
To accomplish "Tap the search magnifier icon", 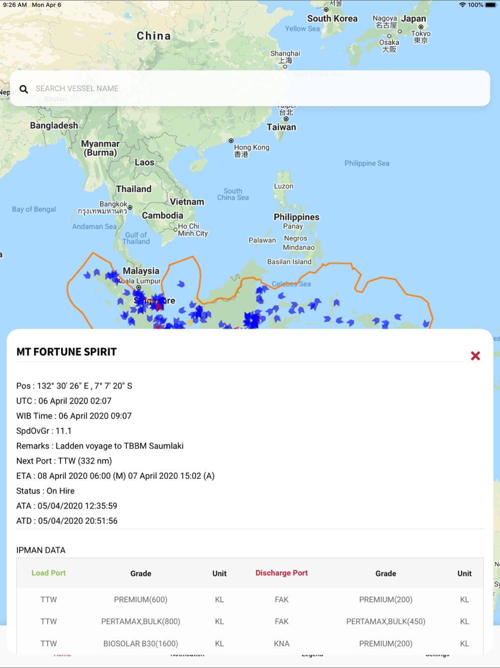I will pos(23,89).
